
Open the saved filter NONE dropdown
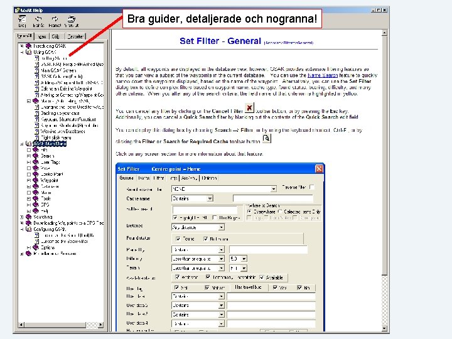coord(273,189)
